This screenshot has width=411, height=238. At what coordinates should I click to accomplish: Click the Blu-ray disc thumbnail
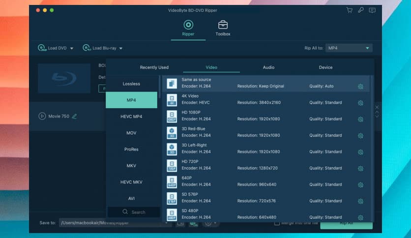pyautogui.click(x=64, y=78)
